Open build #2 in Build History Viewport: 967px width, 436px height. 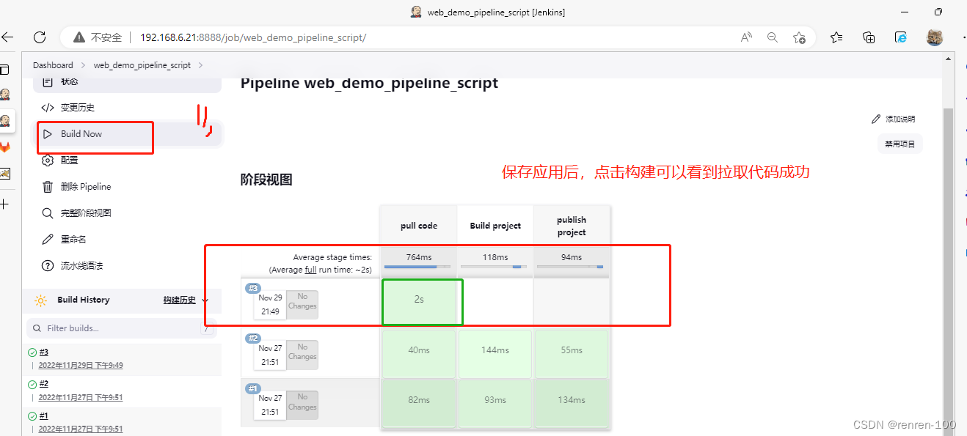pyautogui.click(x=44, y=384)
